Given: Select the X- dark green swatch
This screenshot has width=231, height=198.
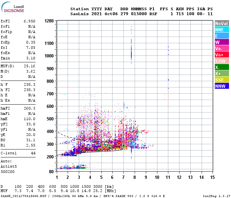Looking at the screenshot, I should 222,67.
